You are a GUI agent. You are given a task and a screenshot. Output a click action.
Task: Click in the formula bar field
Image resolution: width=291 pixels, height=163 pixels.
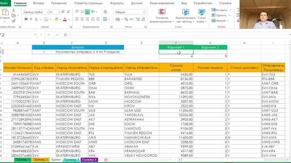(179, 35)
